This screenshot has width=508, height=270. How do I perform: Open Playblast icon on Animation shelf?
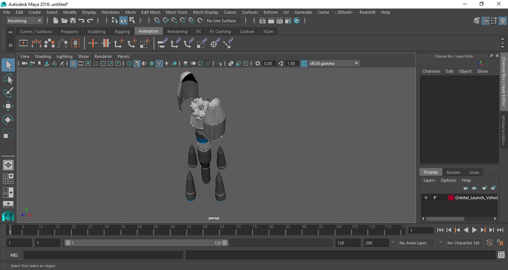coord(23,43)
